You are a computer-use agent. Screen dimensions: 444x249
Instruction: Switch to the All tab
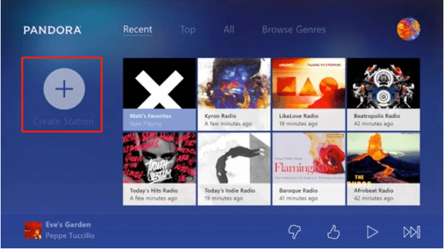pyautogui.click(x=229, y=30)
